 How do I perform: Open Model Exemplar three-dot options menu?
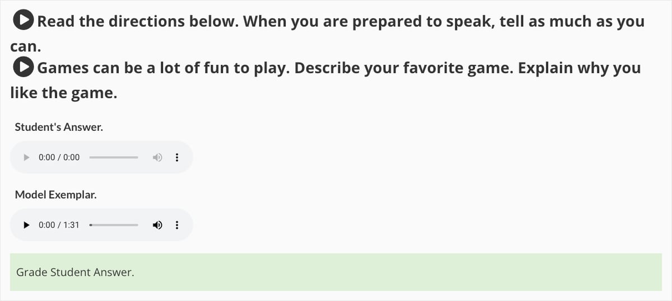[177, 225]
